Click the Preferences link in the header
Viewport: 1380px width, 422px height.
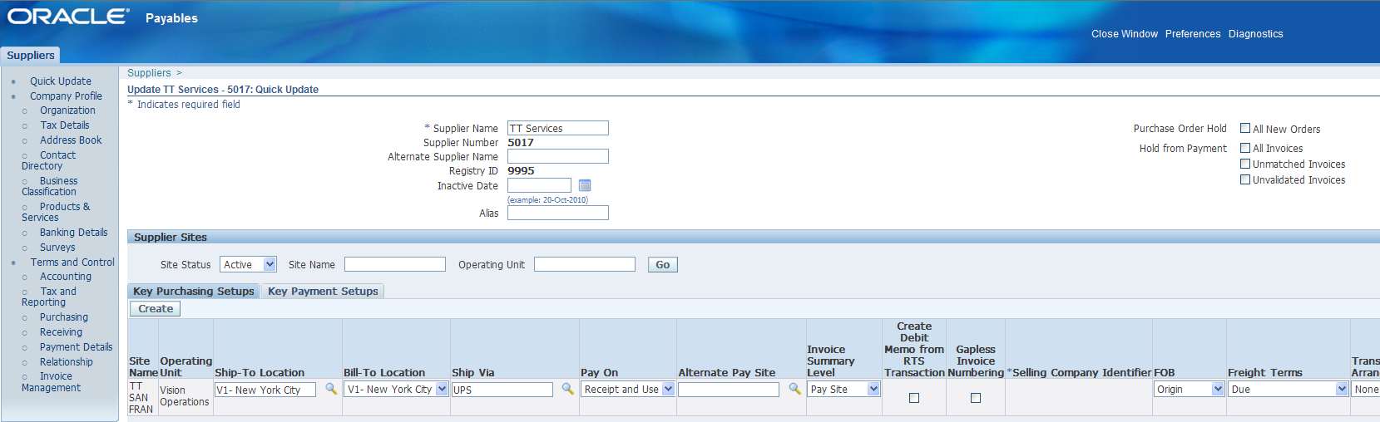[1192, 34]
